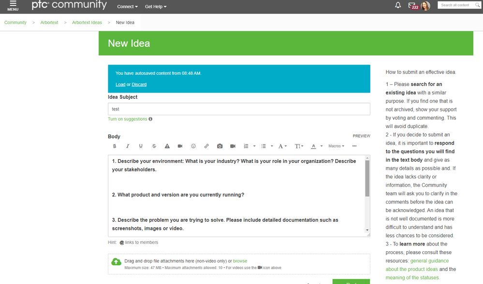Apply numbered list

click(246, 146)
